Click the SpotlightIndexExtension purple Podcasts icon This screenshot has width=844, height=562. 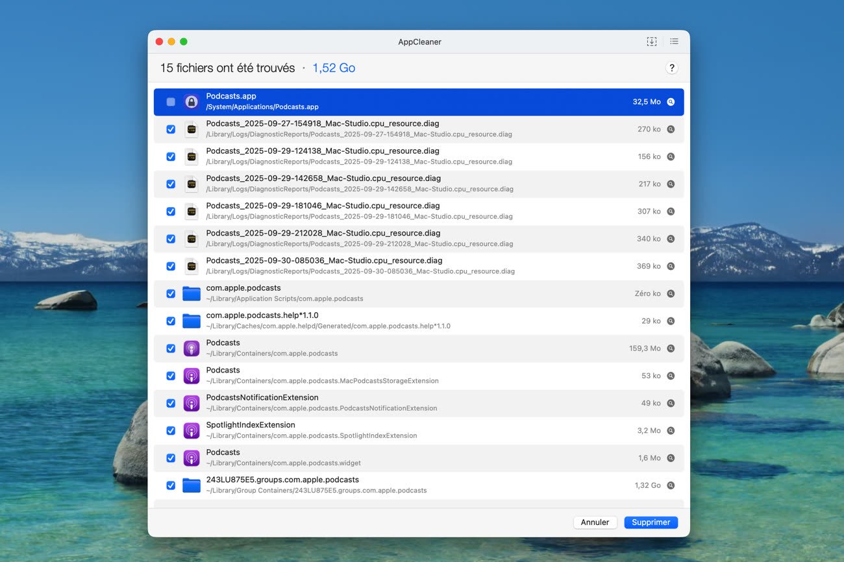click(191, 430)
